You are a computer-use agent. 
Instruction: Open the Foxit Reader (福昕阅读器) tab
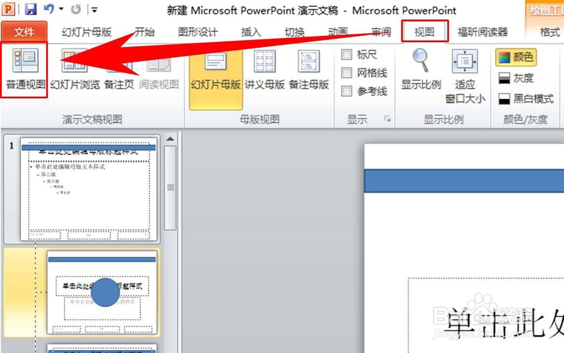[482, 32]
